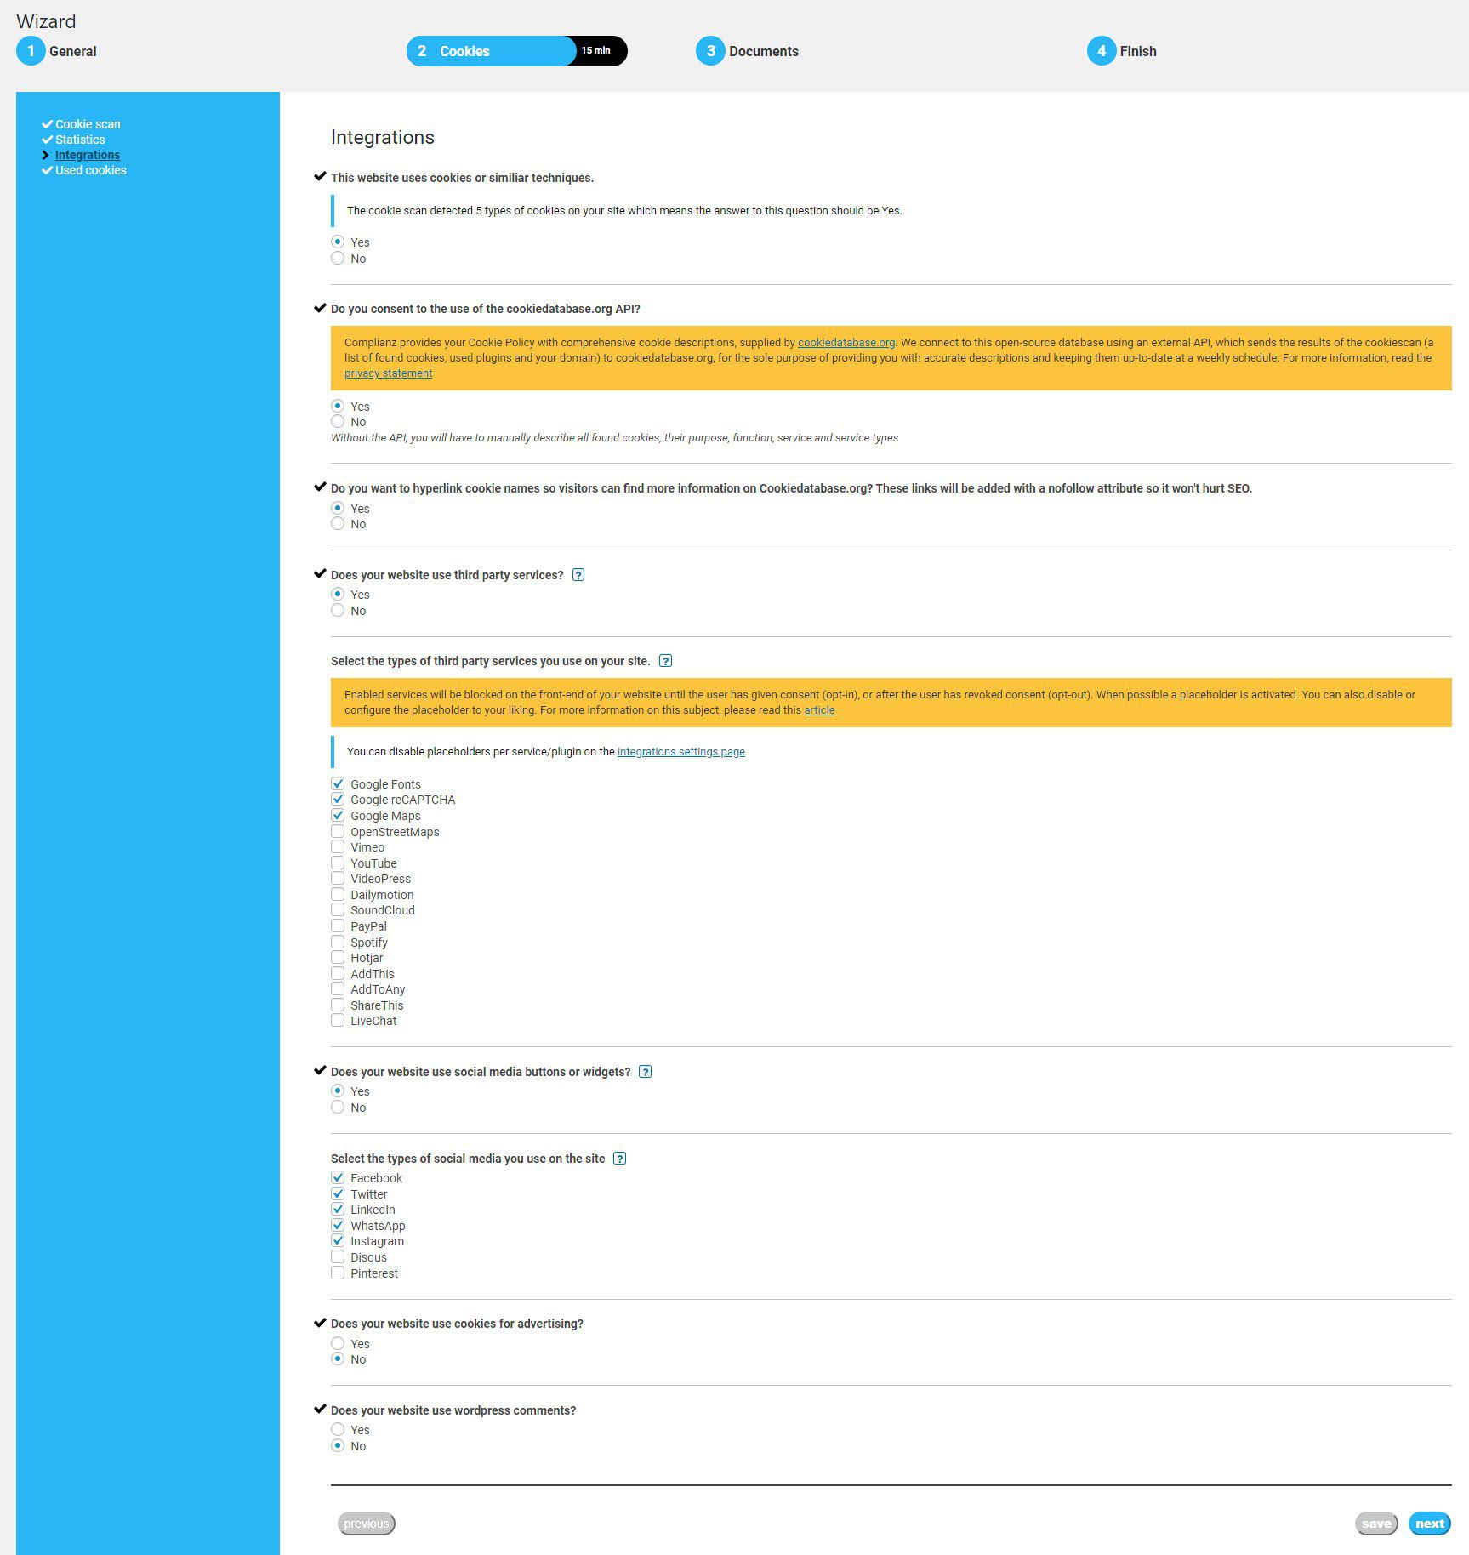The height and width of the screenshot is (1555, 1469).
Task: Open help for types of third party services
Action: pyautogui.click(x=666, y=661)
